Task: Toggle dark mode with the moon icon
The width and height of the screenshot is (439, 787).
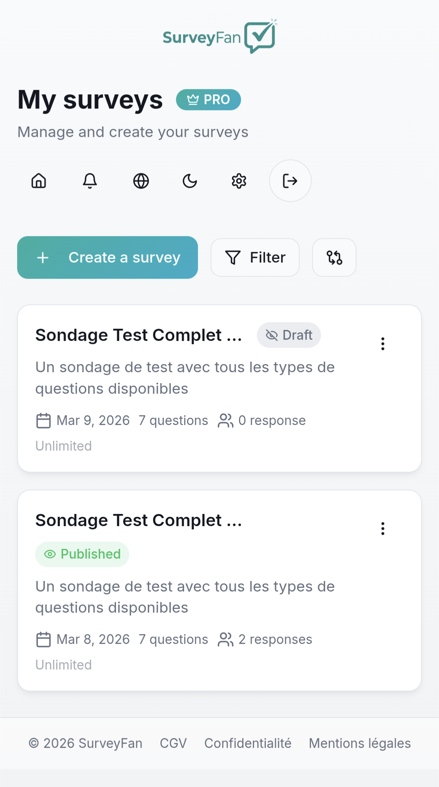Action: [189, 181]
